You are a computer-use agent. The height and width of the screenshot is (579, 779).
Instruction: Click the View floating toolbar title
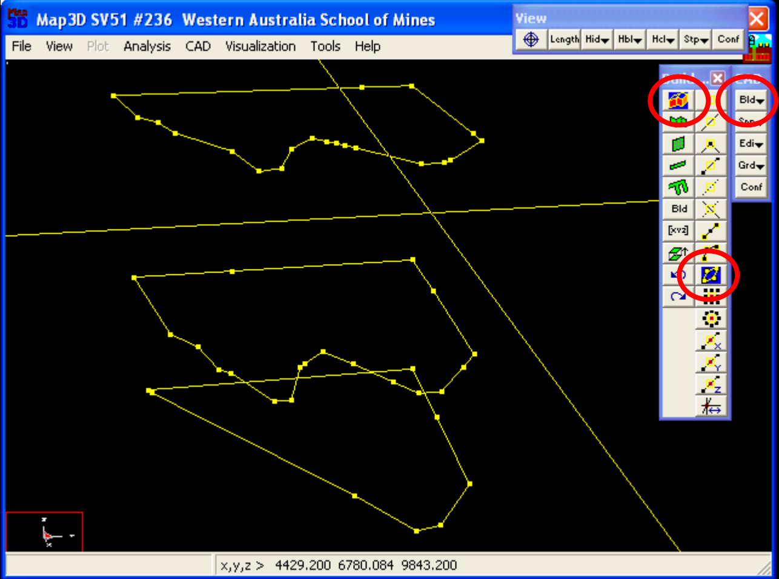[531, 18]
